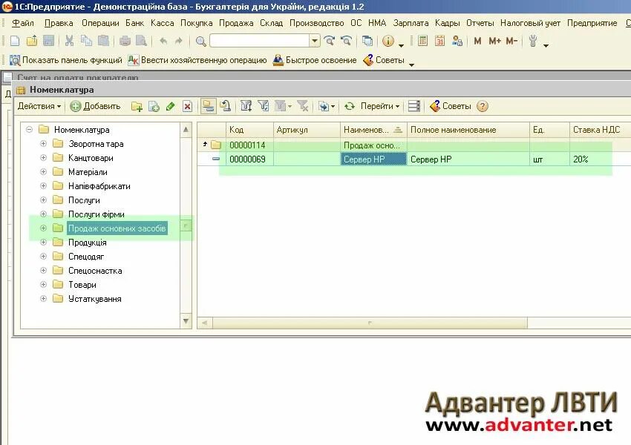Open the Файл menu
Image resolution: width=631 pixels, height=445 pixels.
tap(23, 23)
